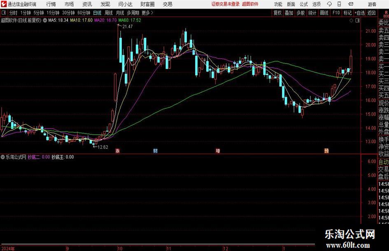
Task: Click the 游客 user account label
Action: pos(372,4)
